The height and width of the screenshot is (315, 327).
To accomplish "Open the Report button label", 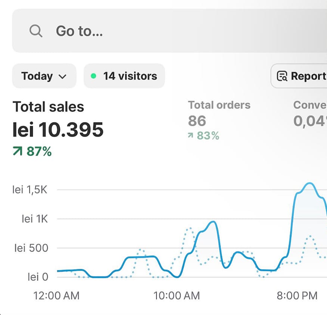I will 308,76.
